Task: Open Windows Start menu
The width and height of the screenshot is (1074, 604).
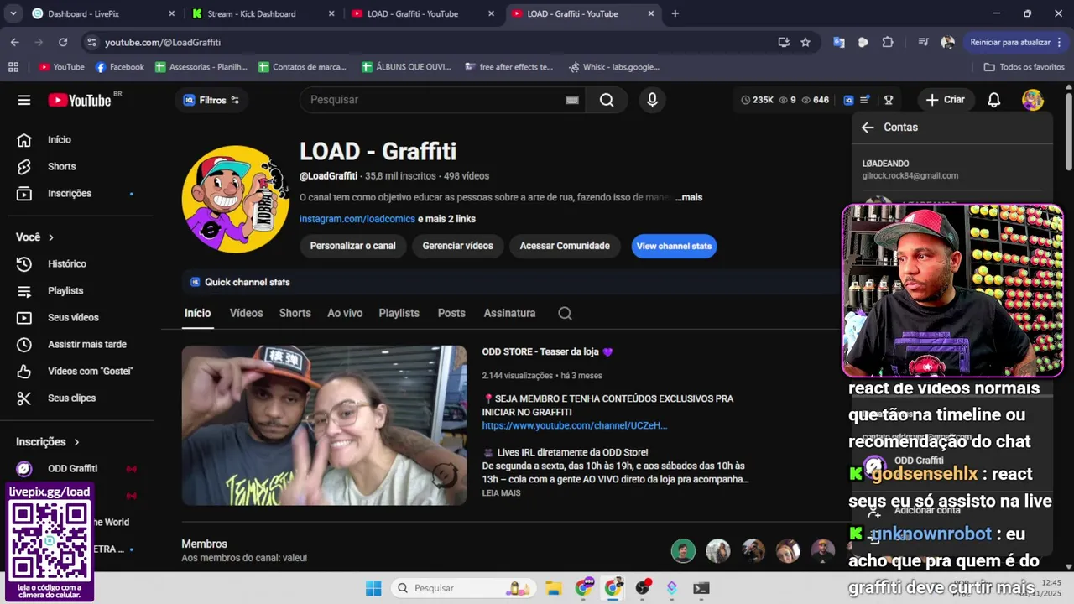Action: (x=373, y=588)
